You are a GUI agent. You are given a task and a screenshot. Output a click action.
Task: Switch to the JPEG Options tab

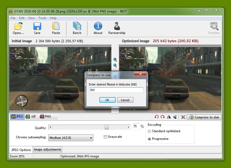(21, 150)
